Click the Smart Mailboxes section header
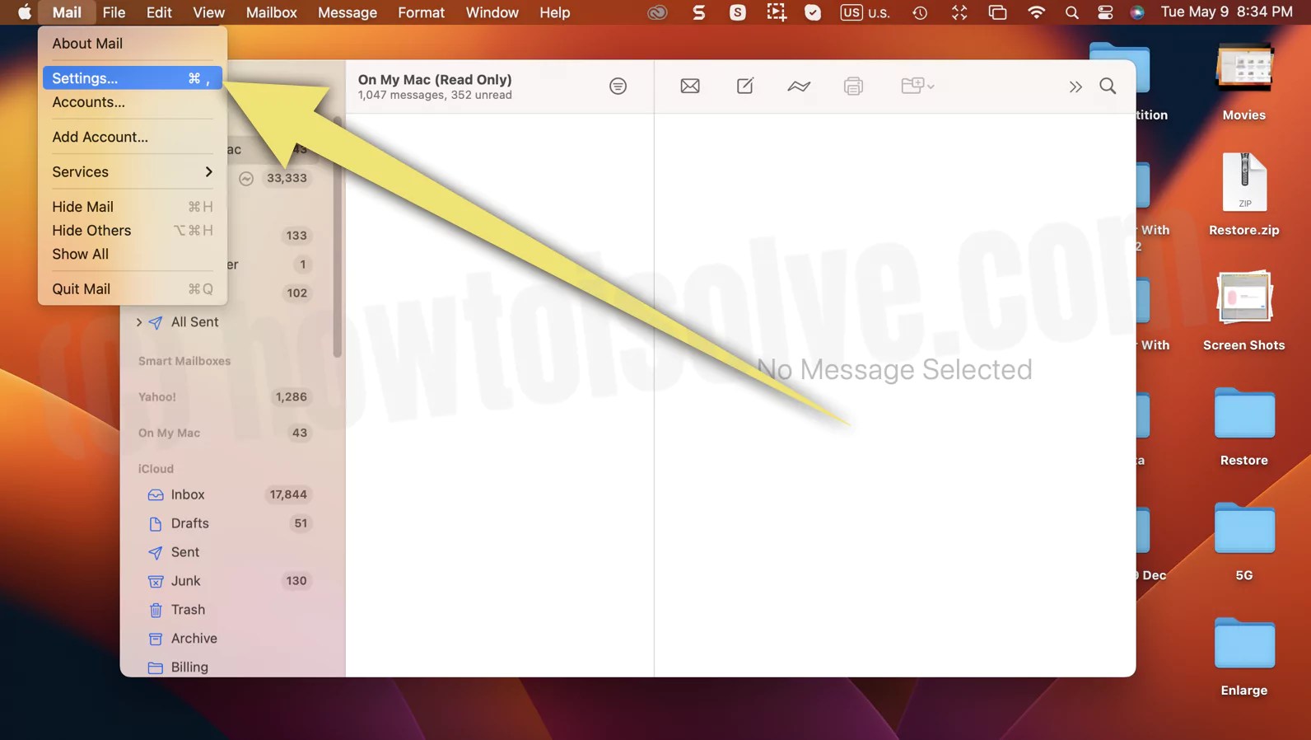This screenshot has height=740, width=1311. (x=184, y=361)
